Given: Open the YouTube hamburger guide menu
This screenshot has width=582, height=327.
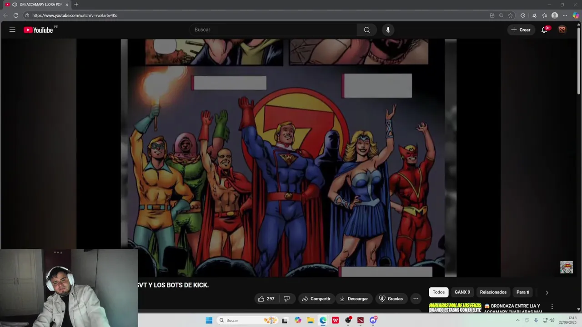Looking at the screenshot, I should tap(12, 30).
